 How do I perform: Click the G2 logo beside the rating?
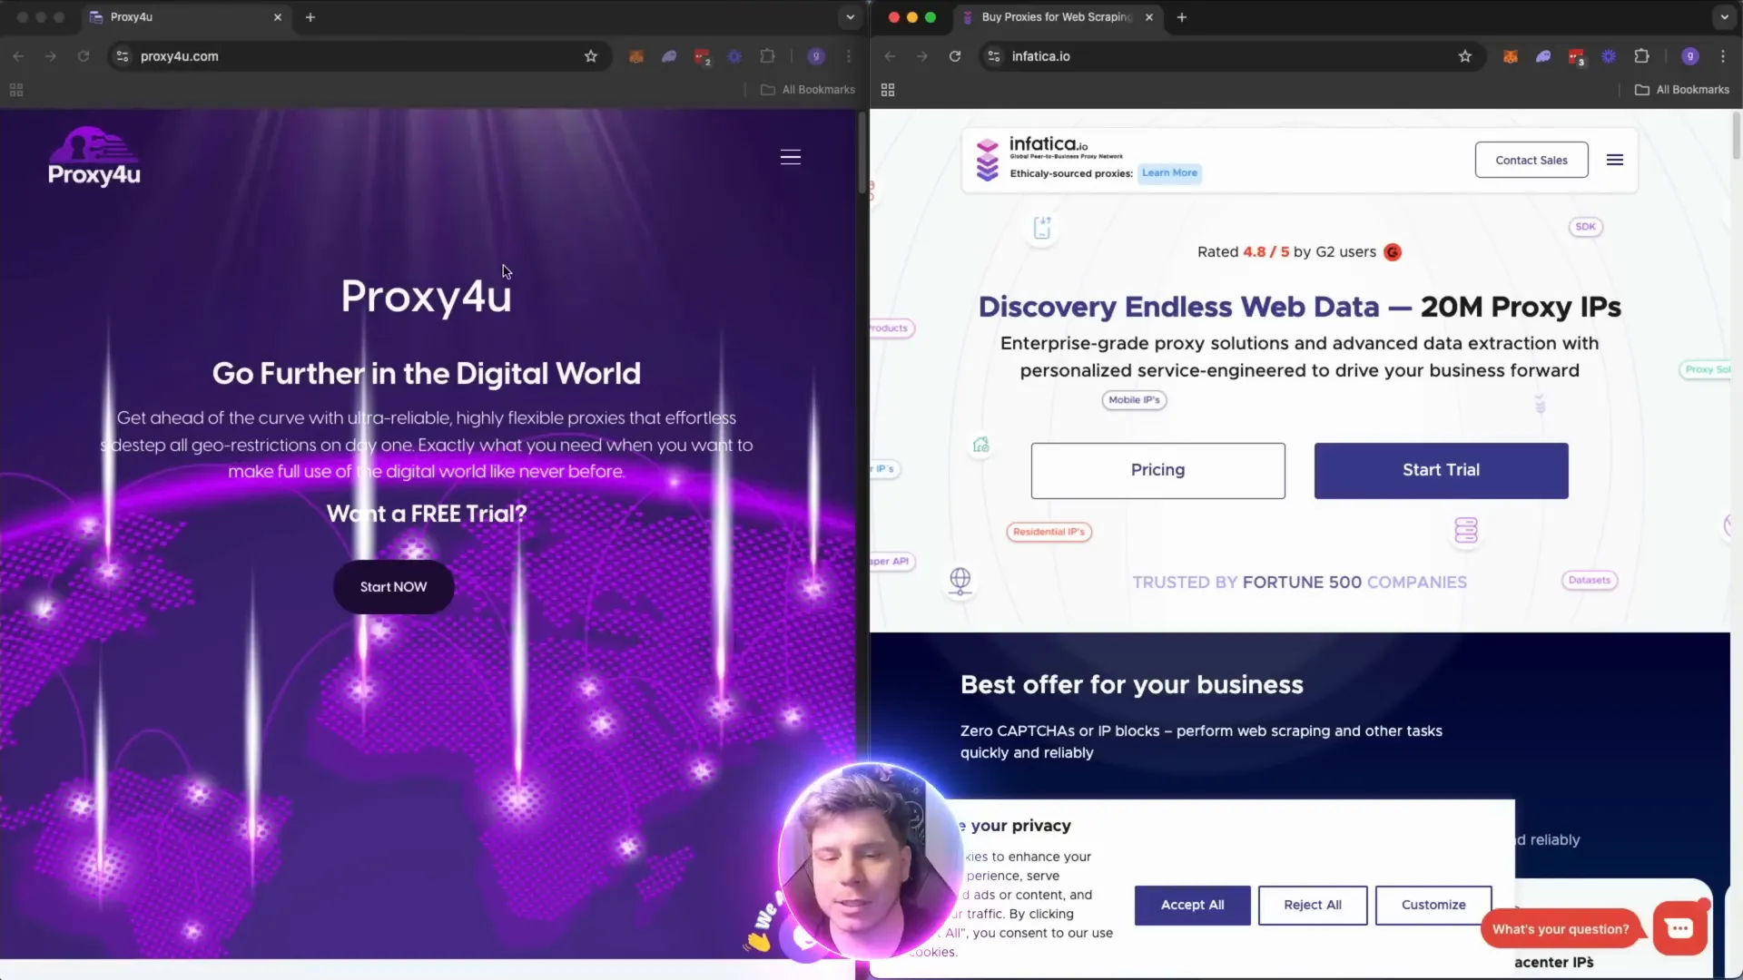1393,252
